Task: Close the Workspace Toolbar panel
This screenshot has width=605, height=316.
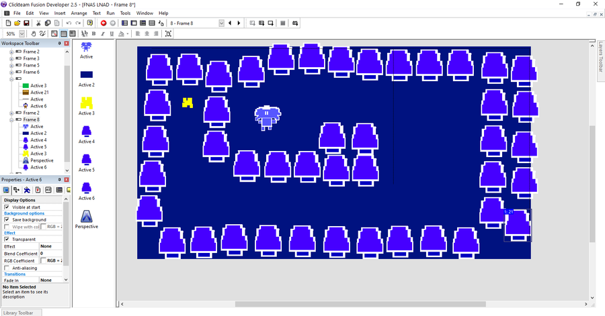Action: 67,44
